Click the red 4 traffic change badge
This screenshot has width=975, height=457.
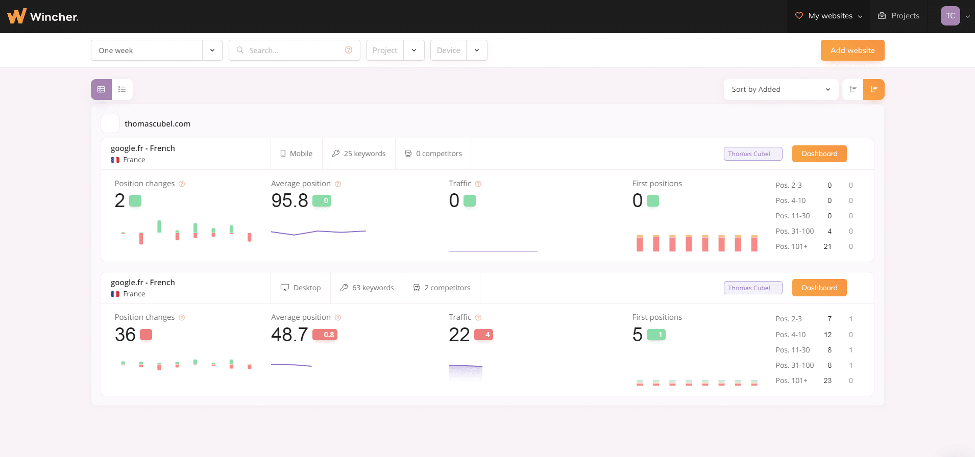[x=483, y=335]
